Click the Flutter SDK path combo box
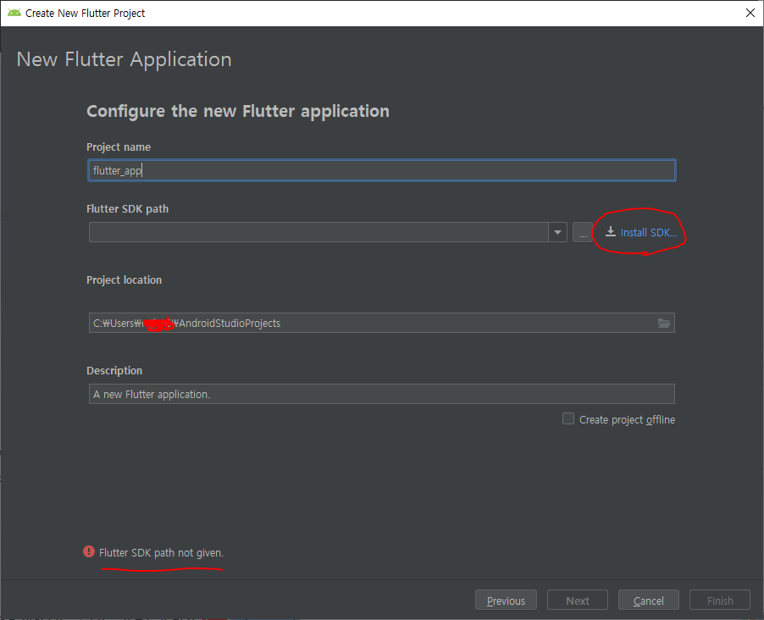The height and width of the screenshot is (620, 764). point(328,232)
